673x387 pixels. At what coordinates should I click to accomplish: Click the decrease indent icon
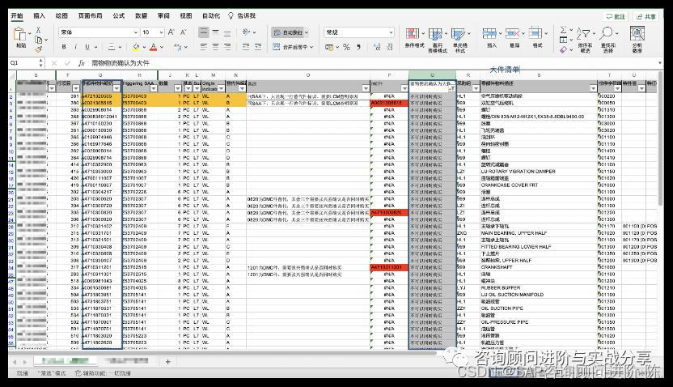click(246, 47)
